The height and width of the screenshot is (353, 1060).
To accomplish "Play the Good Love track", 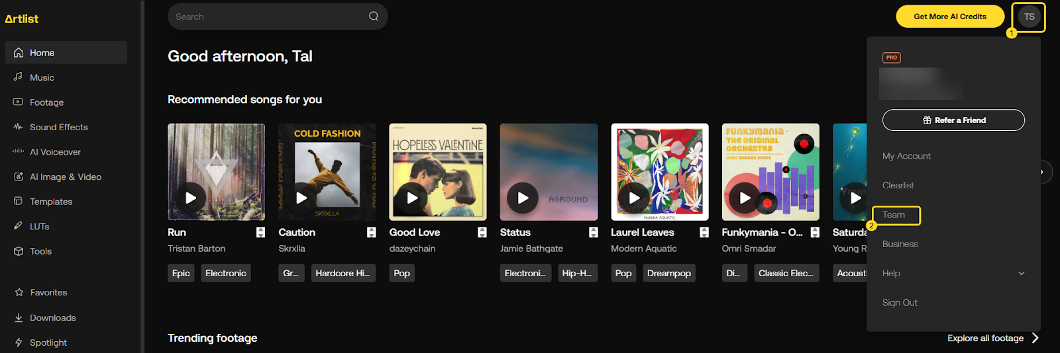I will [x=412, y=198].
